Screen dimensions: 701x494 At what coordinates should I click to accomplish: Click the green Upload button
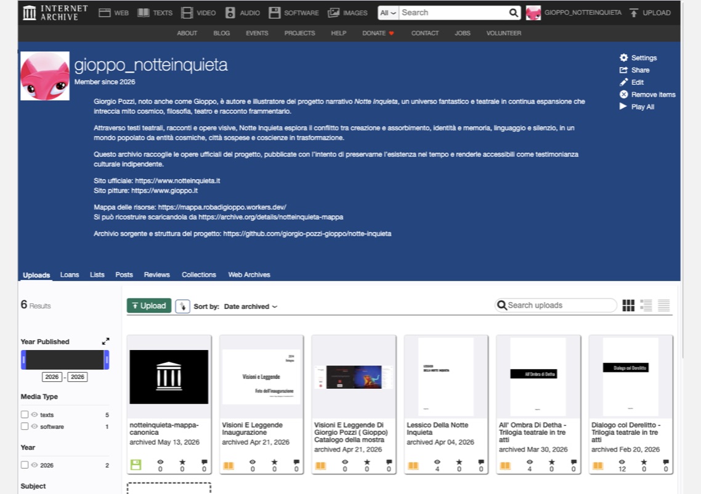(x=149, y=306)
